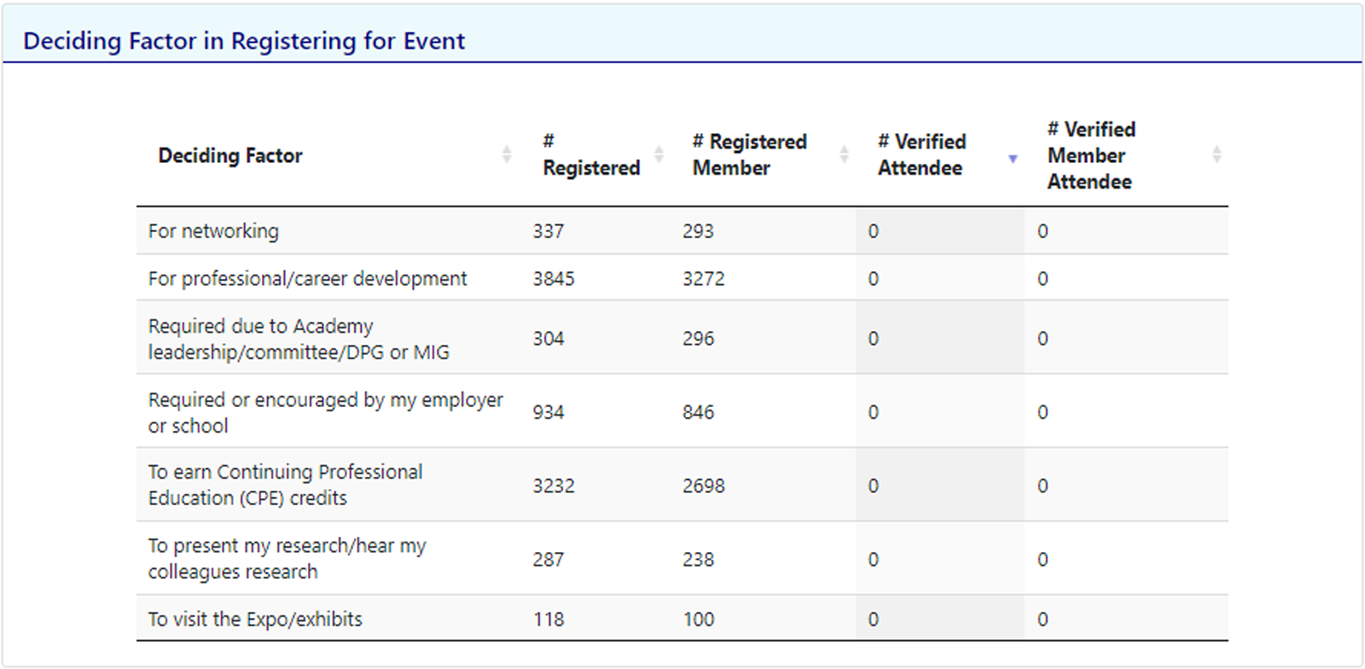Viewport: 1365px width, 669px height.
Task: Click Deciding Factor in Registering panel title
Action: (244, 41)
